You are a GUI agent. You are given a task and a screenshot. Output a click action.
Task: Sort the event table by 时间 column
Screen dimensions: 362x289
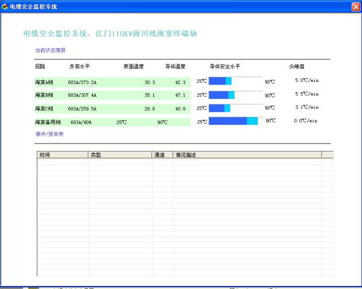(x=63, y=155)
